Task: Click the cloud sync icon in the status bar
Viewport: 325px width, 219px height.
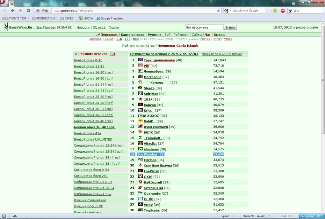Action: tap(15, 216)
